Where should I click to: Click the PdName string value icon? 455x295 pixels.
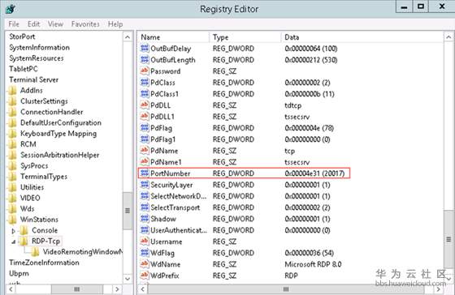145,151
